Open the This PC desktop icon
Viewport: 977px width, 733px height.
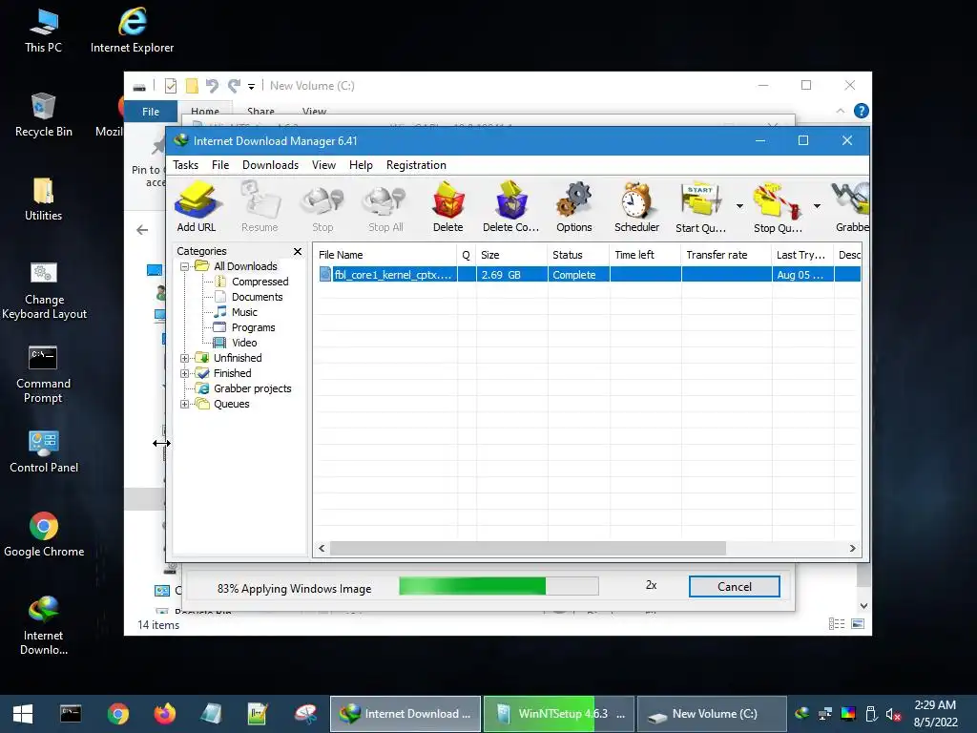(x=44, y=31)
